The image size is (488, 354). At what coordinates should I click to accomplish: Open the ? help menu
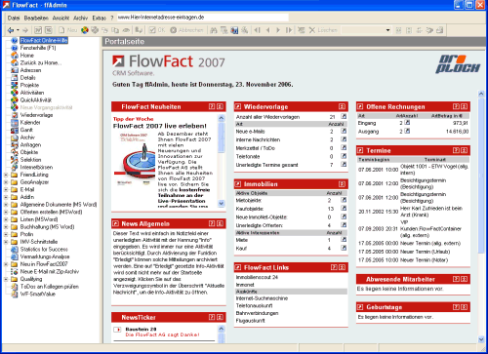point(112,18)
